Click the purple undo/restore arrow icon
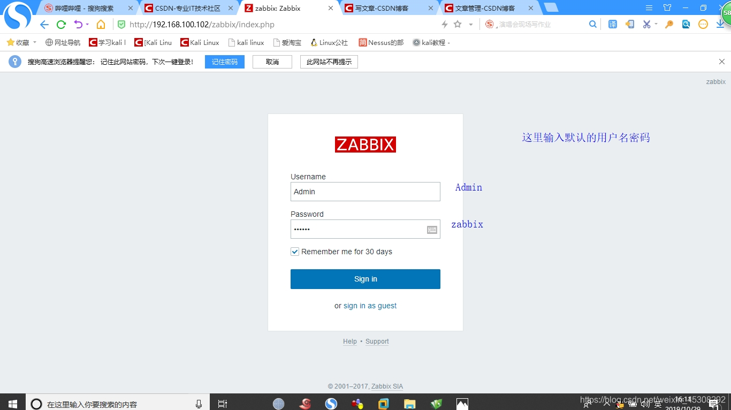The image size is (731, 410). click(x=78, y=24)
